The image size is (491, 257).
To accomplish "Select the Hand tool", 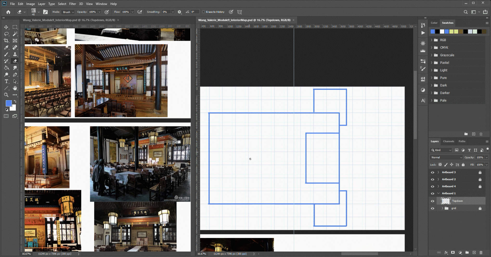I will [15, 88].
